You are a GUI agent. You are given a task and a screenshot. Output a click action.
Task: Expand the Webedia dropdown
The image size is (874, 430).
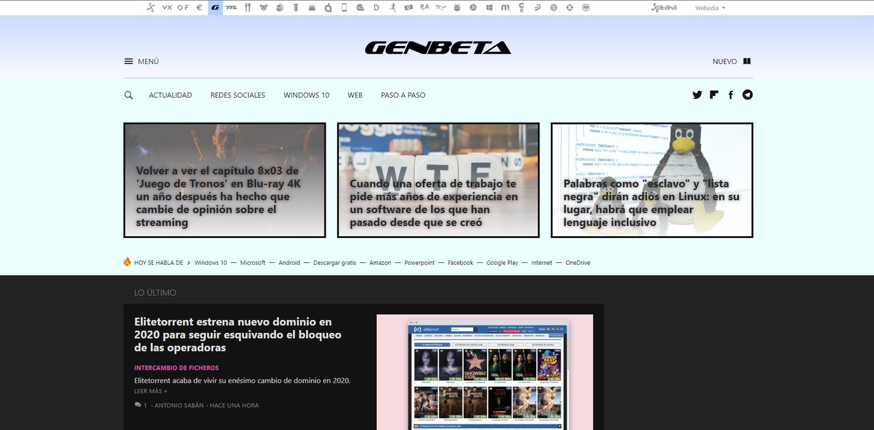click(710, 8)
